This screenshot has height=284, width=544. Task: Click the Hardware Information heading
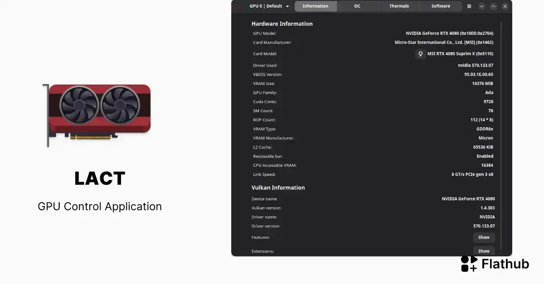point(282,24)
